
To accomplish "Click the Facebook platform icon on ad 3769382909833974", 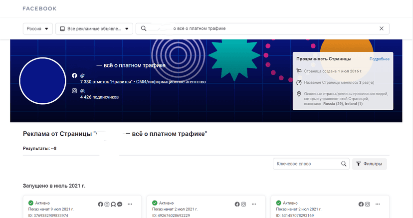I will 100,204.
